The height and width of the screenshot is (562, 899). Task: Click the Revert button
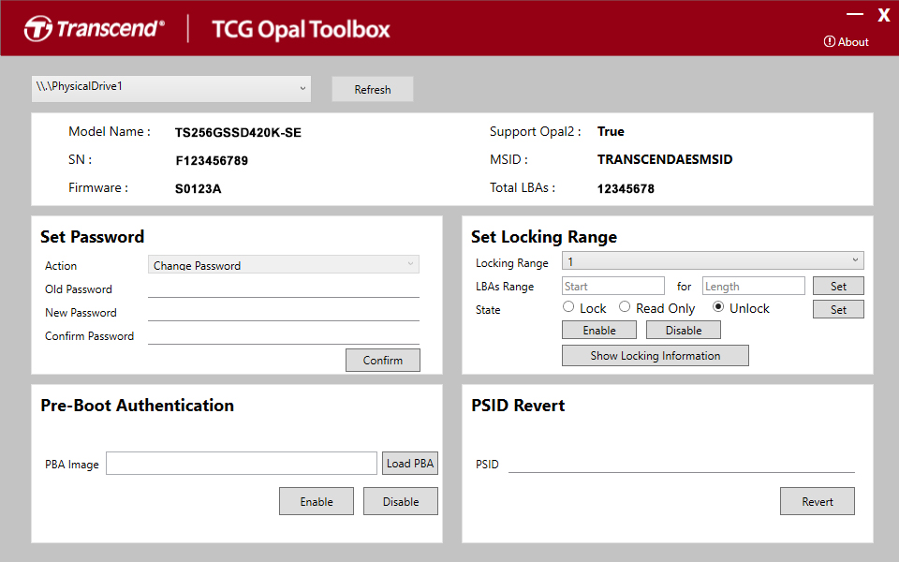(817, 501)
